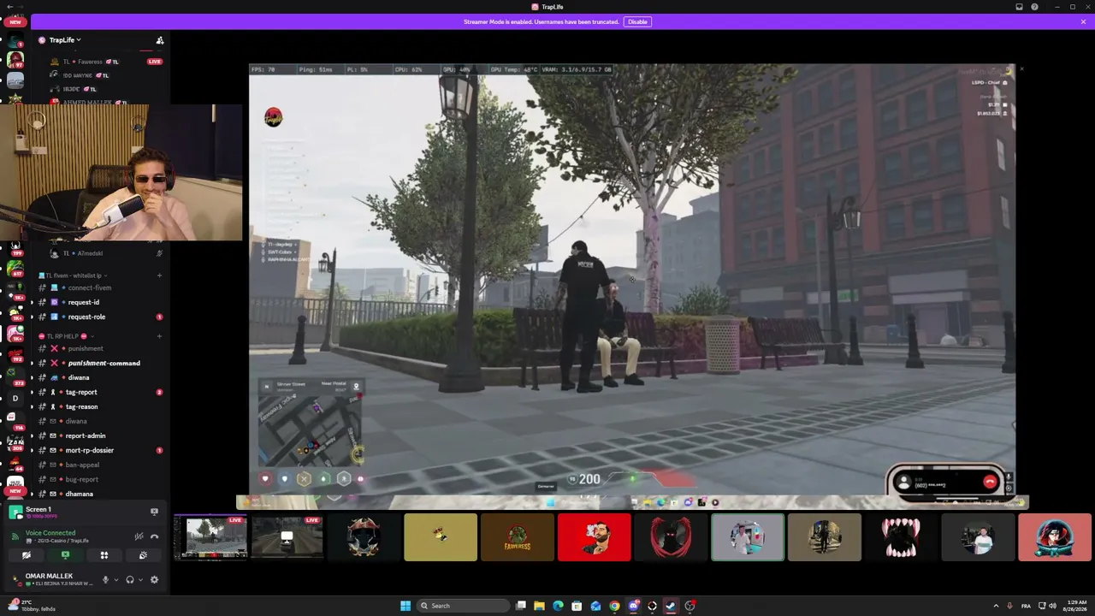Select the second LIVE stream thumbnail
The image size is (1095, 616).
(x=287, y=537)
